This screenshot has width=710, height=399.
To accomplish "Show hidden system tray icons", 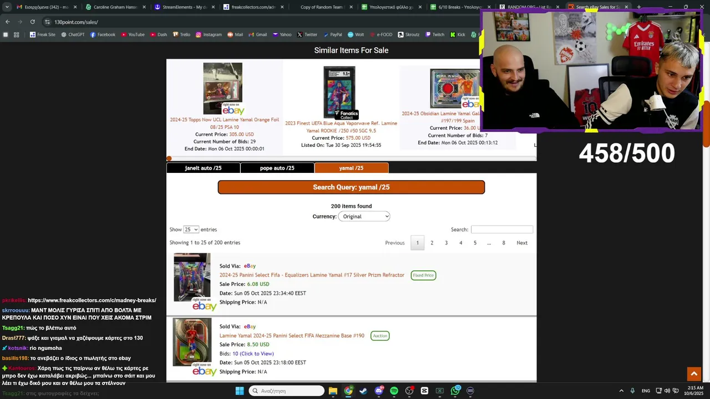I will (x=621, y=391).
